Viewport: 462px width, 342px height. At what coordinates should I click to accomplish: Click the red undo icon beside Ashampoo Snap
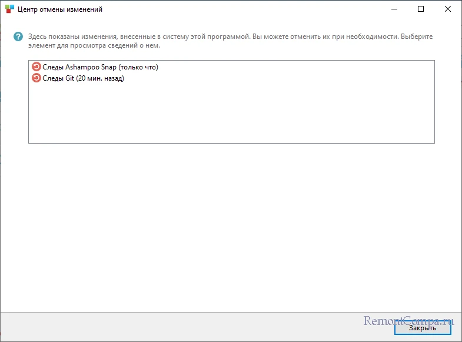pos(36,67)
